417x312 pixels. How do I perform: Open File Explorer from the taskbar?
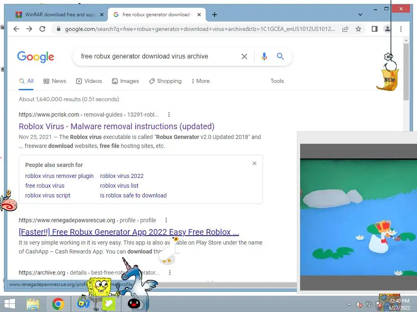click(x=33, y=304)
